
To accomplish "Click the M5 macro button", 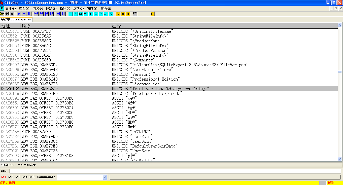I will (32, 177).
